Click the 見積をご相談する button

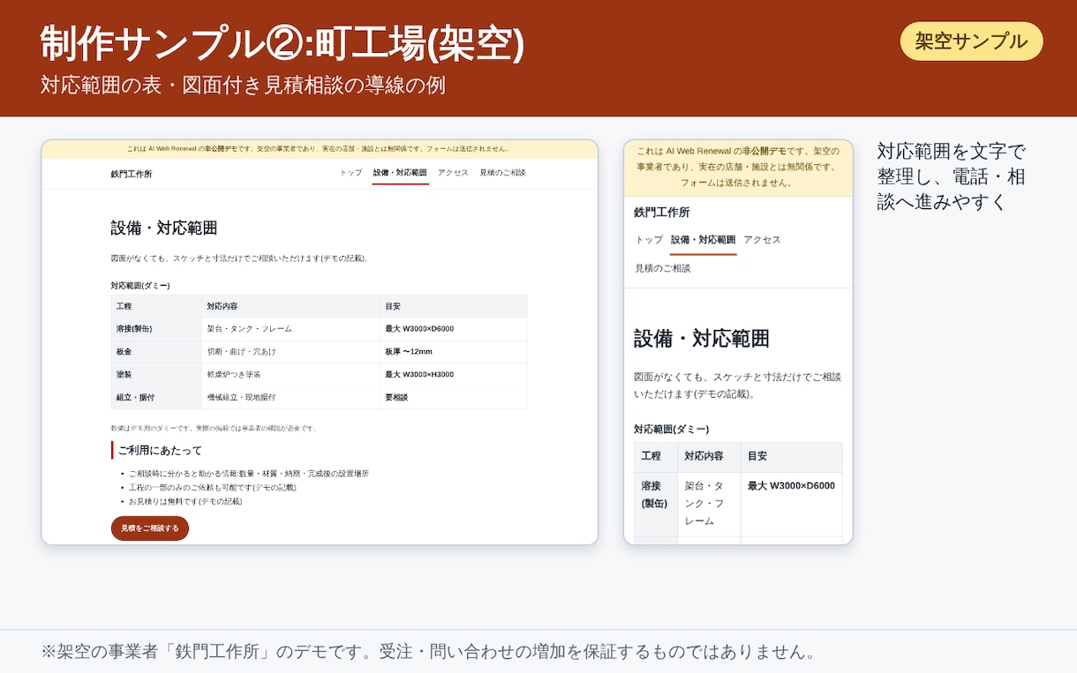point(150,528)
